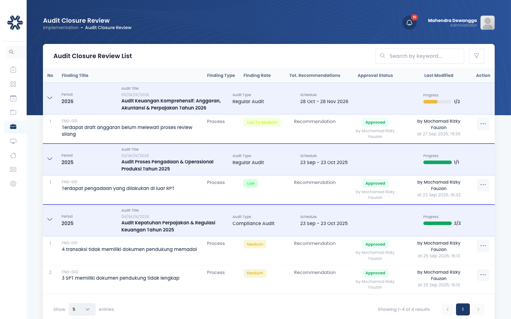Open the clipboard checklist sidebar icon
The height and width of the screenshot is (319, 511).
(13, 69)
